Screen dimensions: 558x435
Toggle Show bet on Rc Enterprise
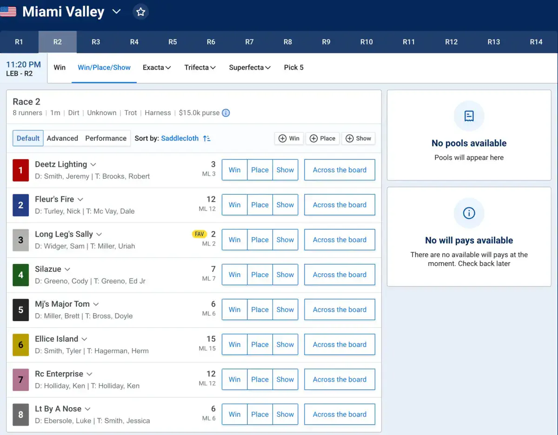pos(285,380)
